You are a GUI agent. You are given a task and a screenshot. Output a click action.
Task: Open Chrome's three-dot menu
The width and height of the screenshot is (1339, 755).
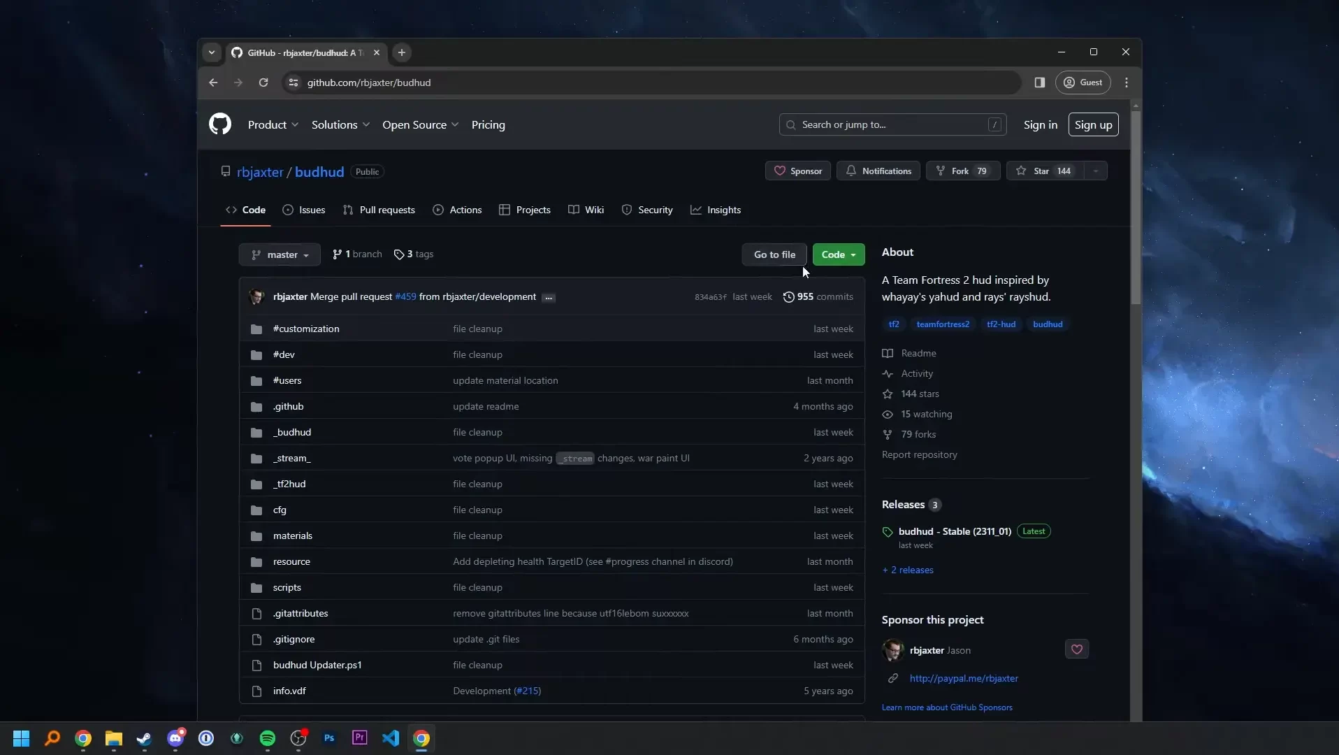tap(1127, 82)
